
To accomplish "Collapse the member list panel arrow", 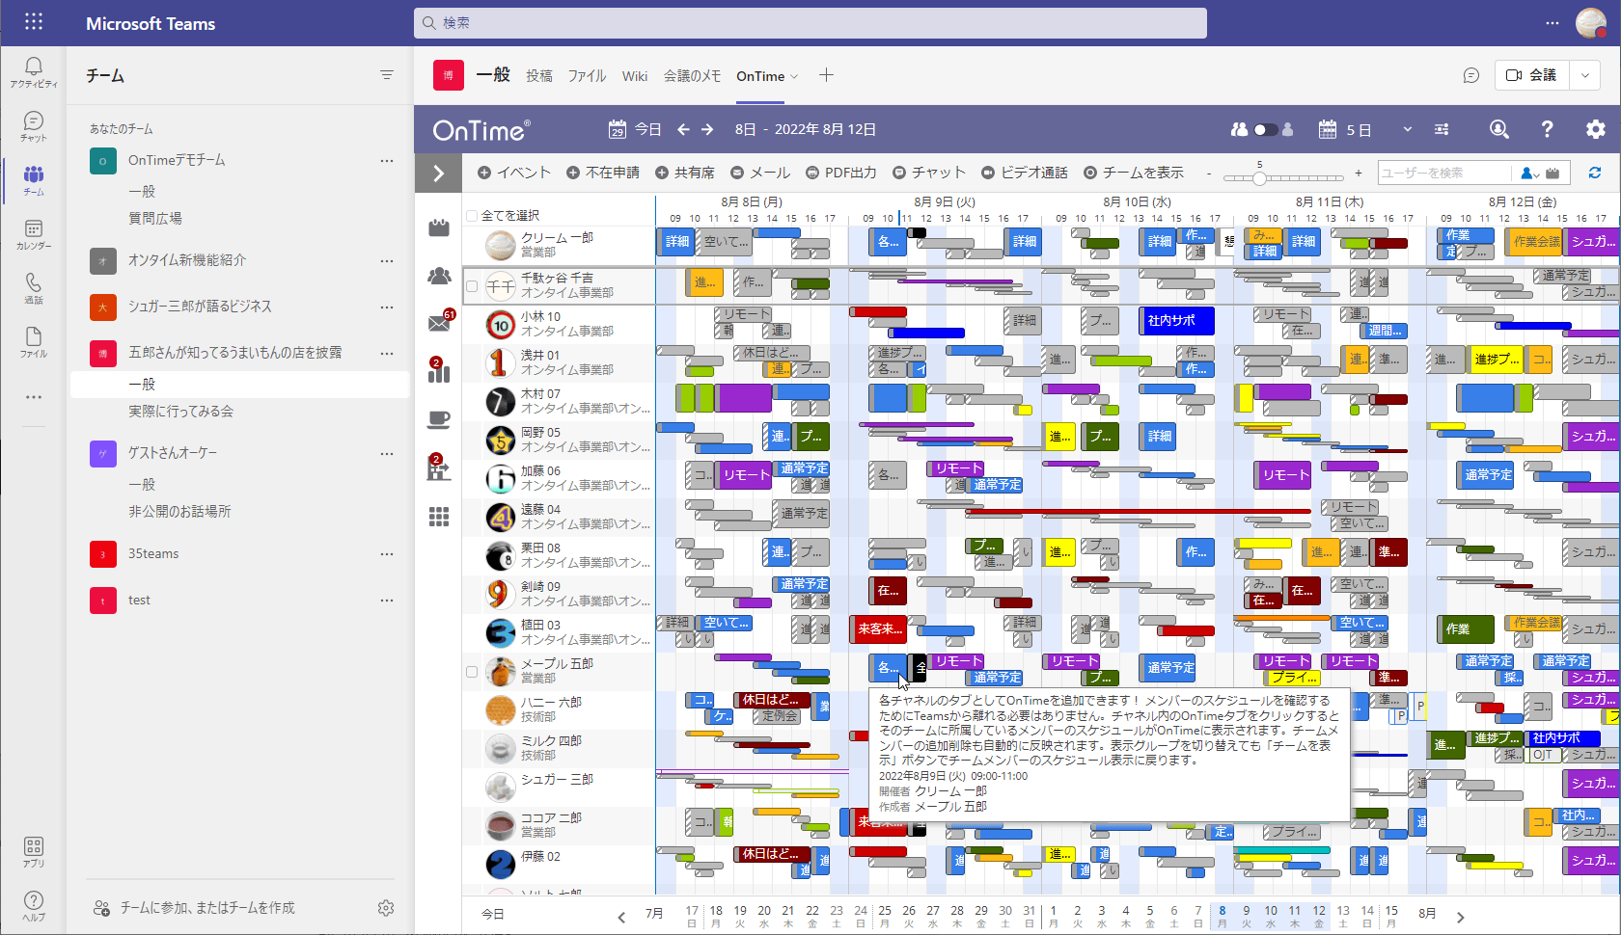I will pos(439,173).
